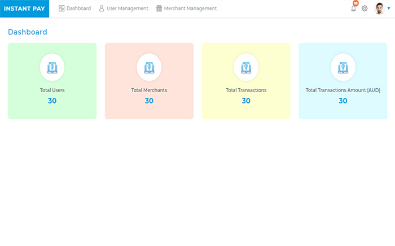Click the User Management person icon
Image resolution: width=395 pixels, height=246 pixels.
102,8
